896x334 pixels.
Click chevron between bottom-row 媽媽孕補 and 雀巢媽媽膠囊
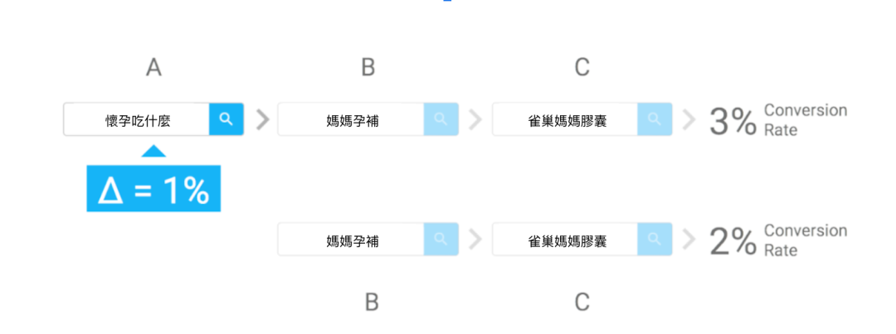pos(475,240)
